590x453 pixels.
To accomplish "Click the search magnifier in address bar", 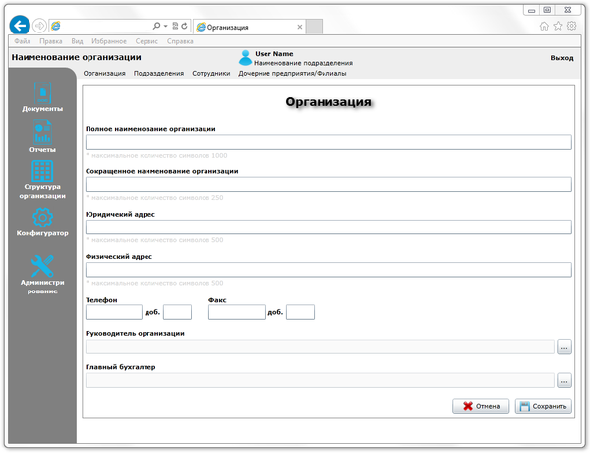I will 157,26.
